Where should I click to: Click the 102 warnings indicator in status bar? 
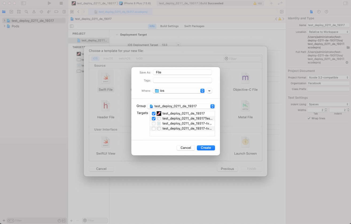click(258, 3)
